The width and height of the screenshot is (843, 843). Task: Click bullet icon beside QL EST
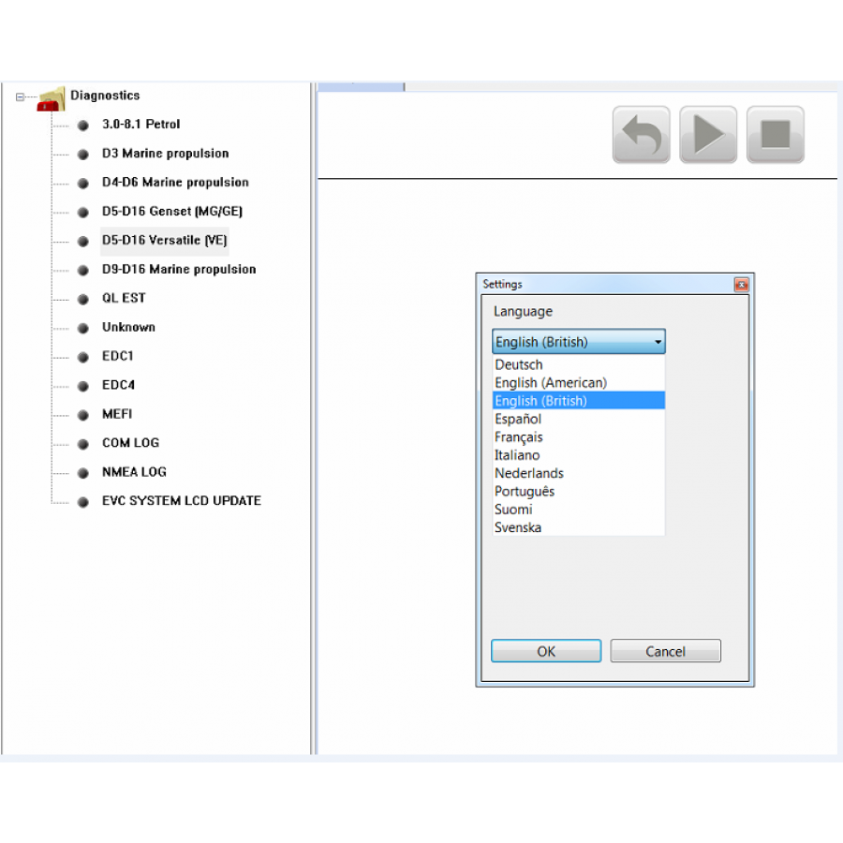point(82,300)
